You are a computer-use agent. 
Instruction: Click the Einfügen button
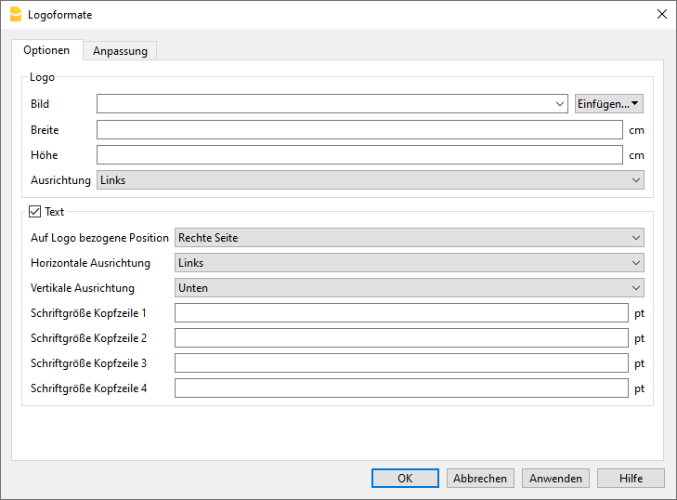point(609,104)
